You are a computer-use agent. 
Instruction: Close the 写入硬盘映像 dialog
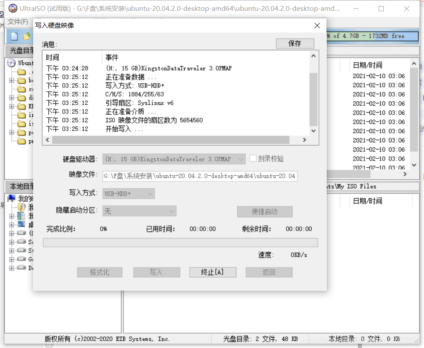[317, 26]
